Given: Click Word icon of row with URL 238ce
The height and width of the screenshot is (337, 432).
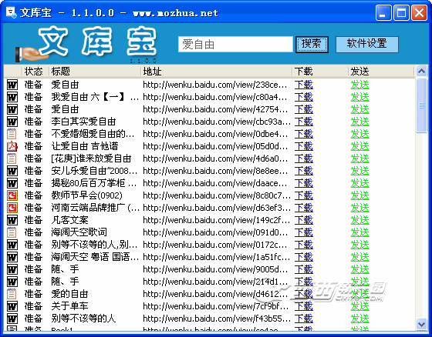Looking at the screenshot, I should 12,85.
